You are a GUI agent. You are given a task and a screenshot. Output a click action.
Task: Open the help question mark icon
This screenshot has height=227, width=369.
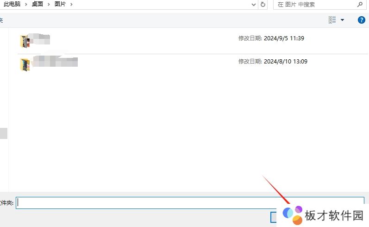click(362, 20)
